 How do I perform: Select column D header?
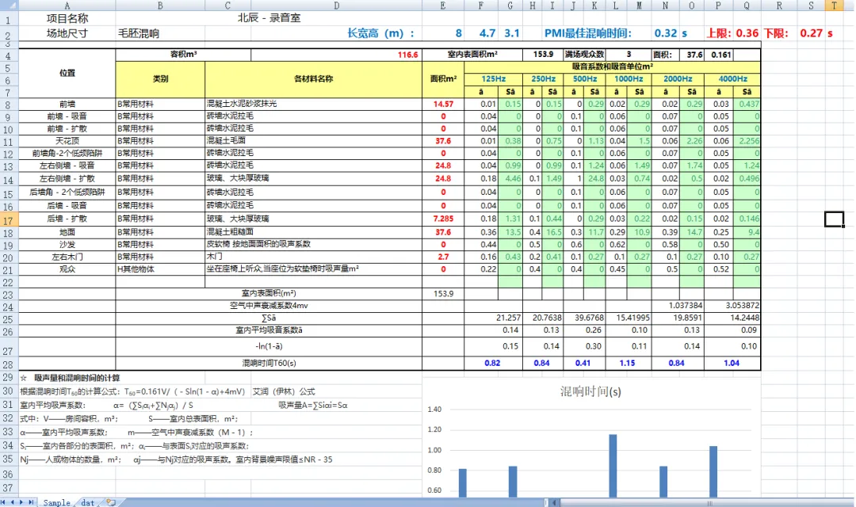pos(336,6)
